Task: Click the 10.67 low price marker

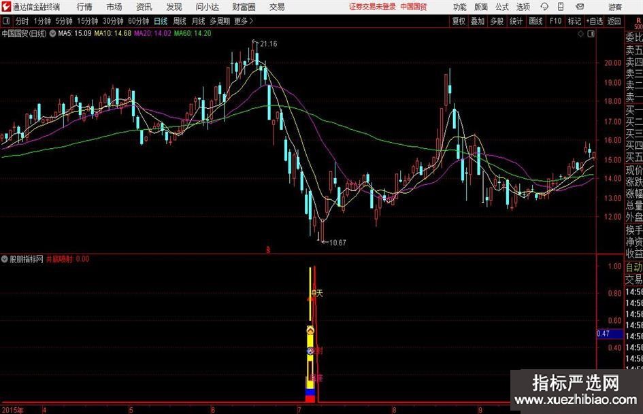Action: click(337, 243)
